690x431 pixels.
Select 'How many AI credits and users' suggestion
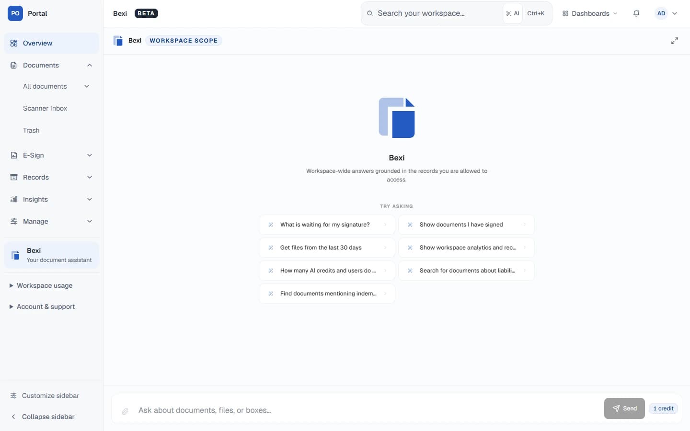point(327,271)
